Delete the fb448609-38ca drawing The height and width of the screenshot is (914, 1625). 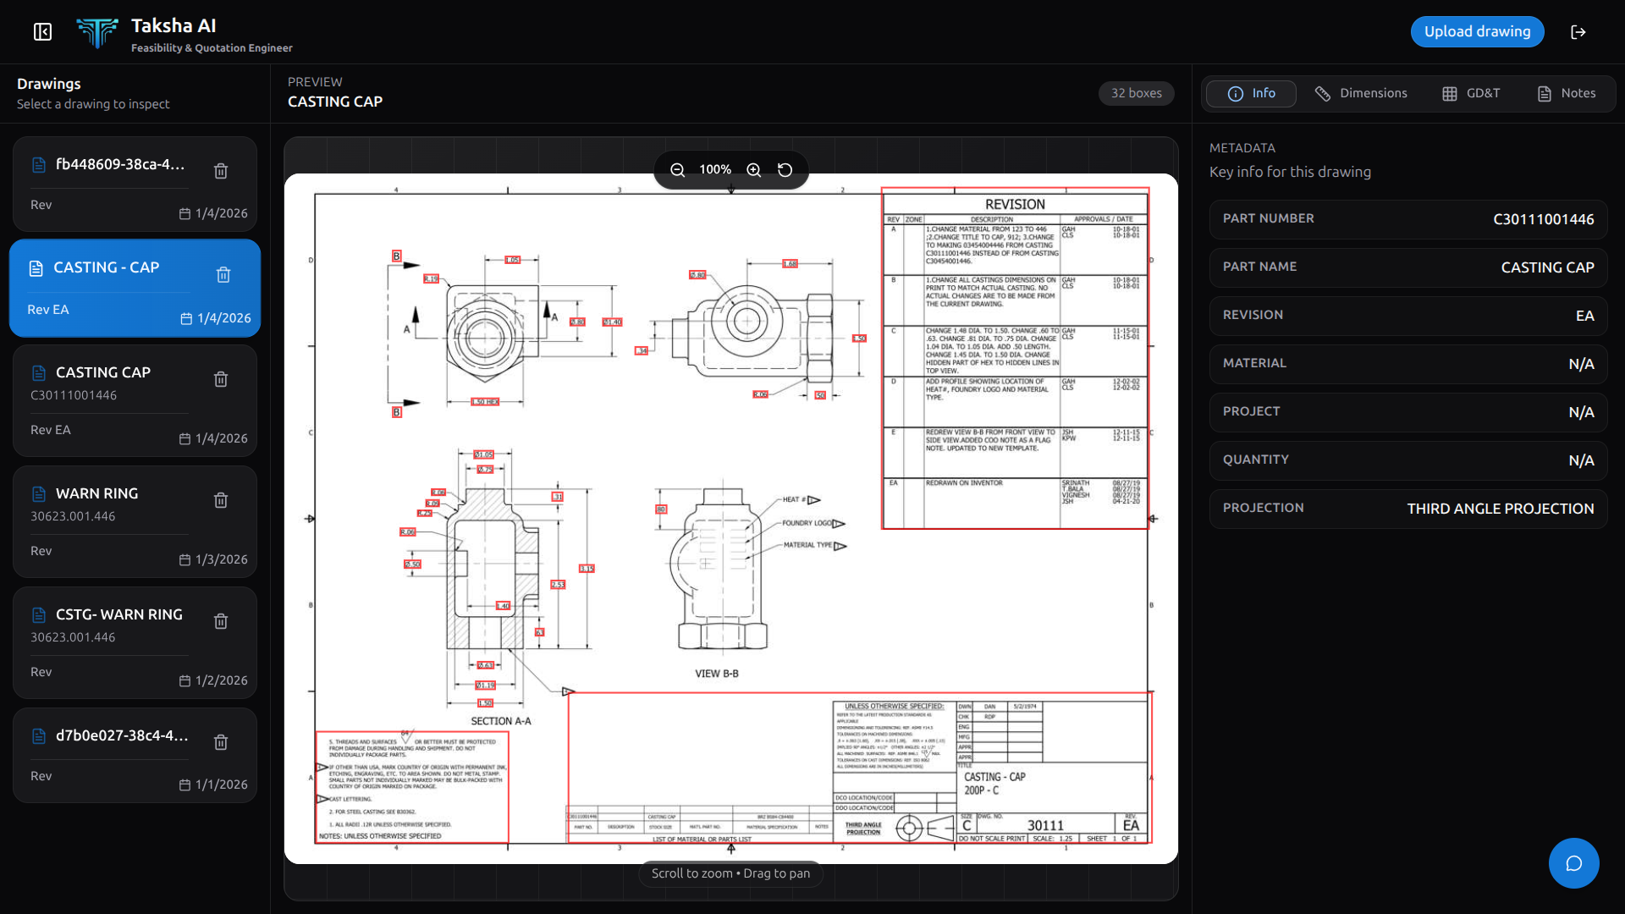[221, 171]
